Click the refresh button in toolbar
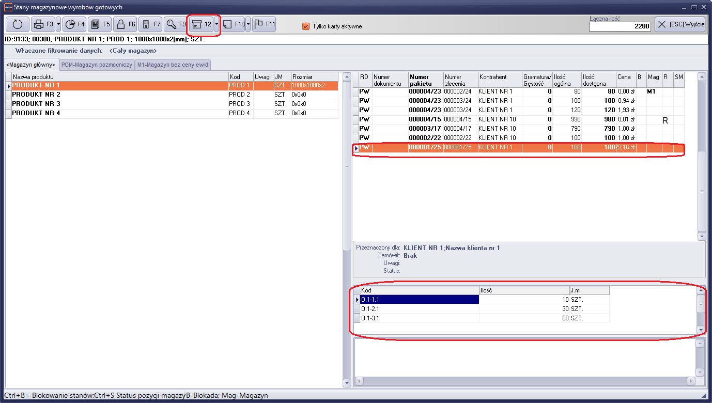Image resolution: width=712 pixels, height=403 pixels. pos(18,24)
